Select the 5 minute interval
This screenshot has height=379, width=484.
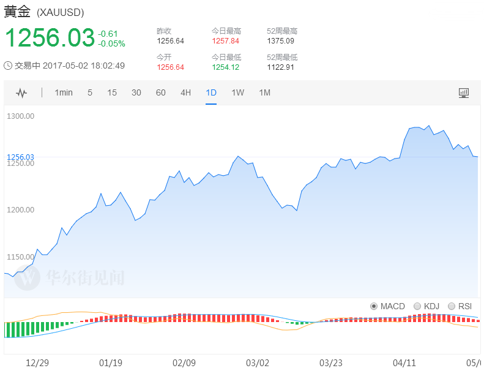click(90, 92)
